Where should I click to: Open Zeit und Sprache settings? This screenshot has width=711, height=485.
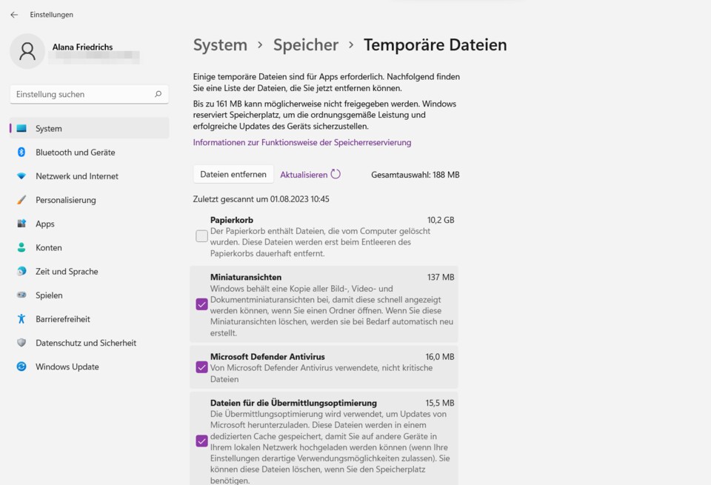tap(67, 272)
